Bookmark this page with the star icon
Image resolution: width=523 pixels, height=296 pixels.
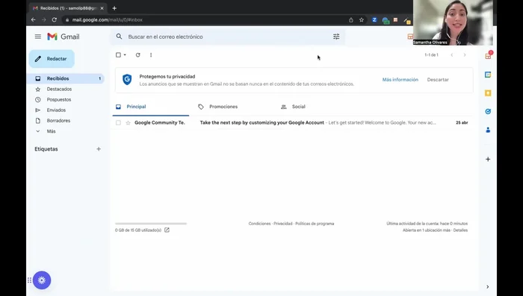[362, 20]
